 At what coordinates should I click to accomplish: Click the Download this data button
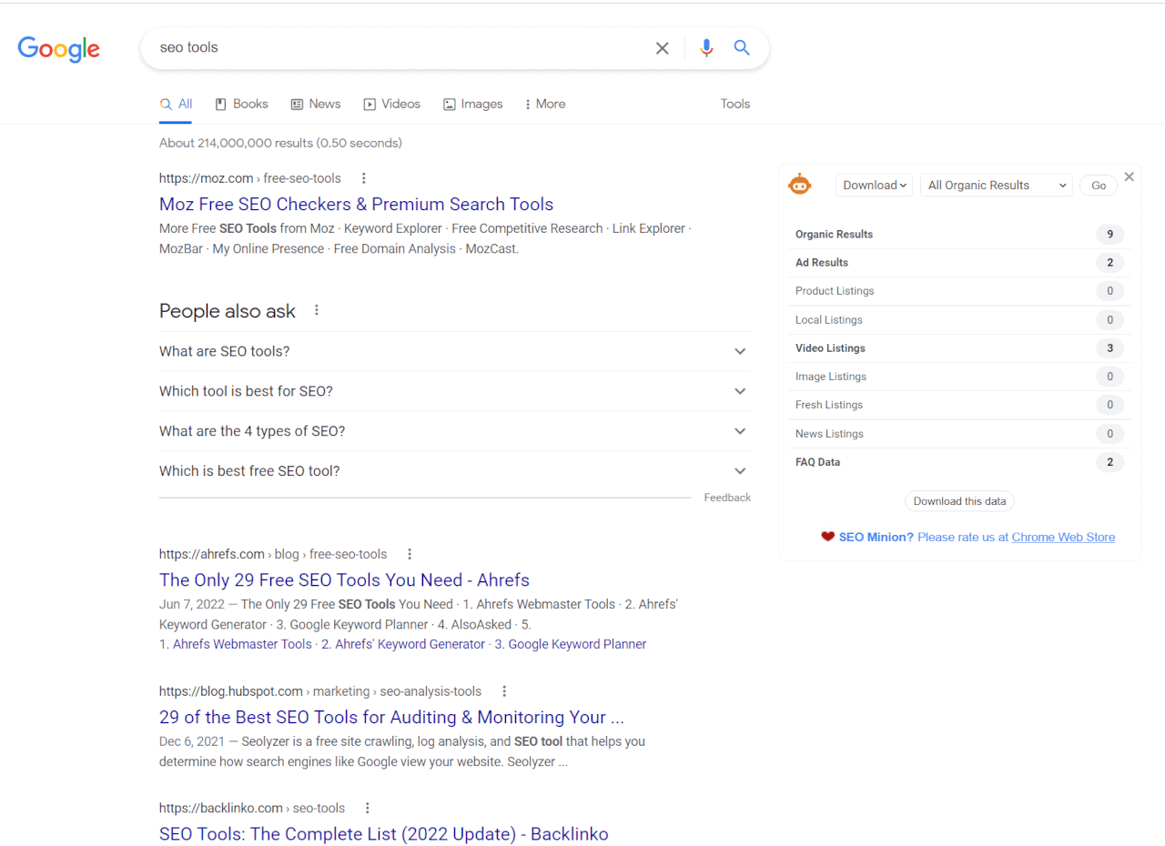[x=959, y=501]
